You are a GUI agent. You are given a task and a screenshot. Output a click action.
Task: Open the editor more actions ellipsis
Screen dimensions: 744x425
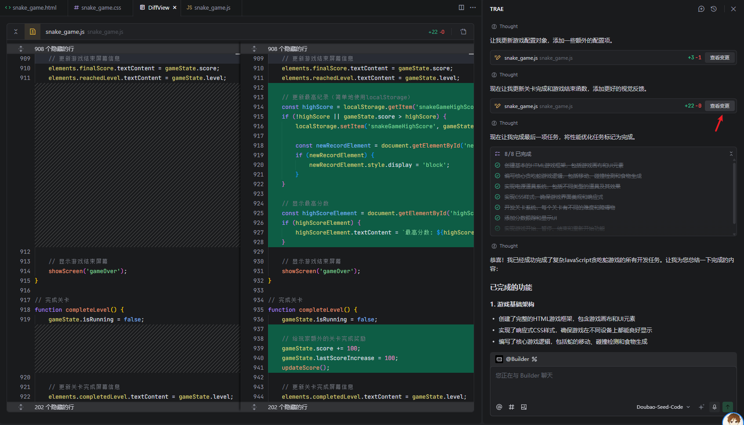coord(473,7)
